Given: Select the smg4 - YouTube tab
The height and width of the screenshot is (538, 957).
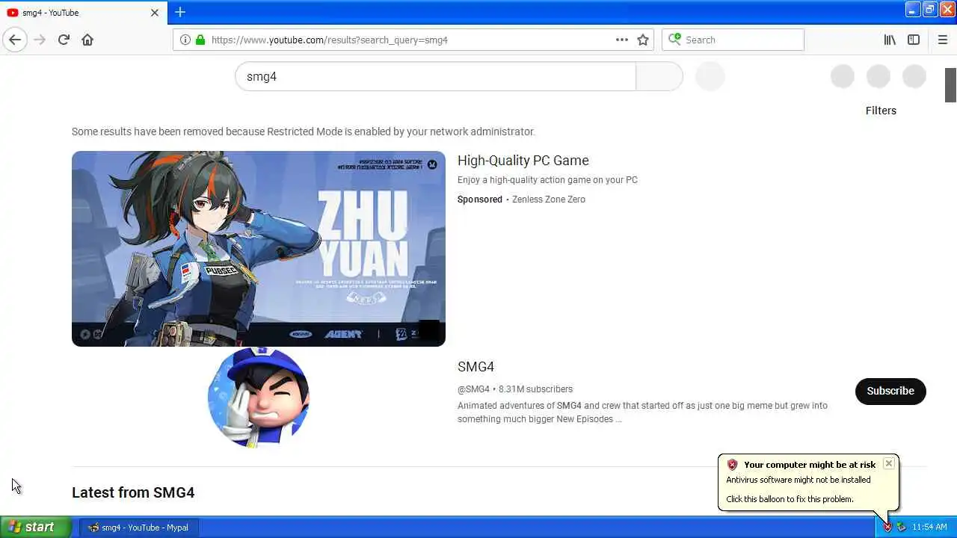Looking at the screenshot, I should [x=84, y=13].
